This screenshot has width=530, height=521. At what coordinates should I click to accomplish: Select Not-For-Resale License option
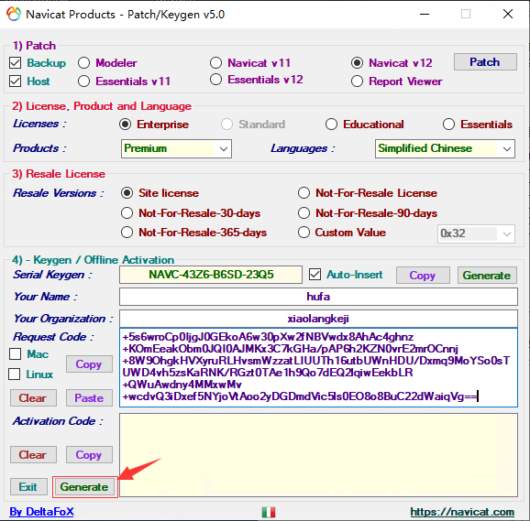coord(304,193)
